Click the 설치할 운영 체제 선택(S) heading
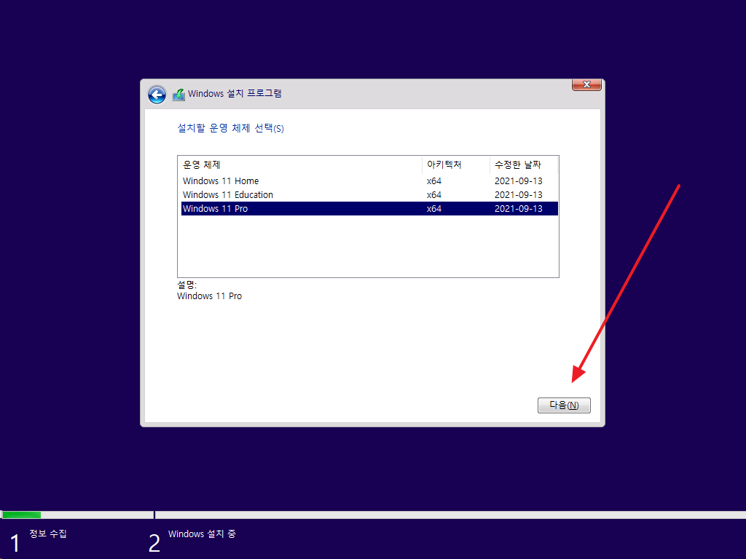The width and height of the screenshot is (746, 559). [230, 128]
